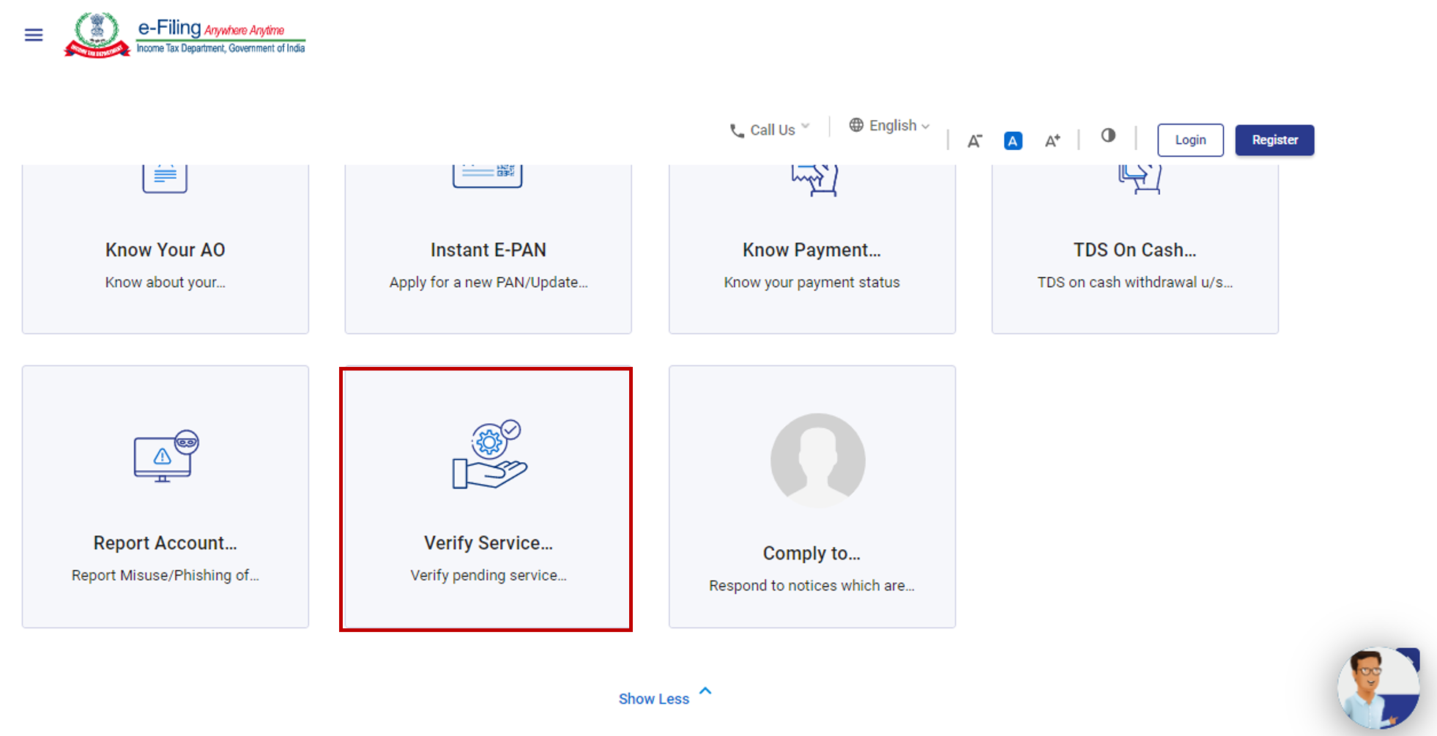Decrease the font size with A- icon
Image resolution: width=1437 pixels, height=736 pixels.
974,141
